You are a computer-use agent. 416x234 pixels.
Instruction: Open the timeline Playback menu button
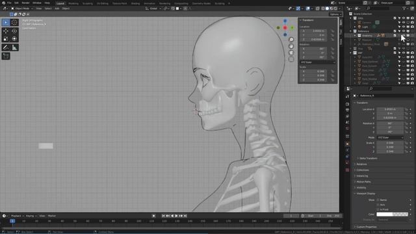click(18, 216)
